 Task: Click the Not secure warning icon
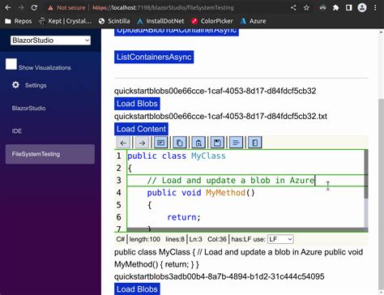coord(50,8)
